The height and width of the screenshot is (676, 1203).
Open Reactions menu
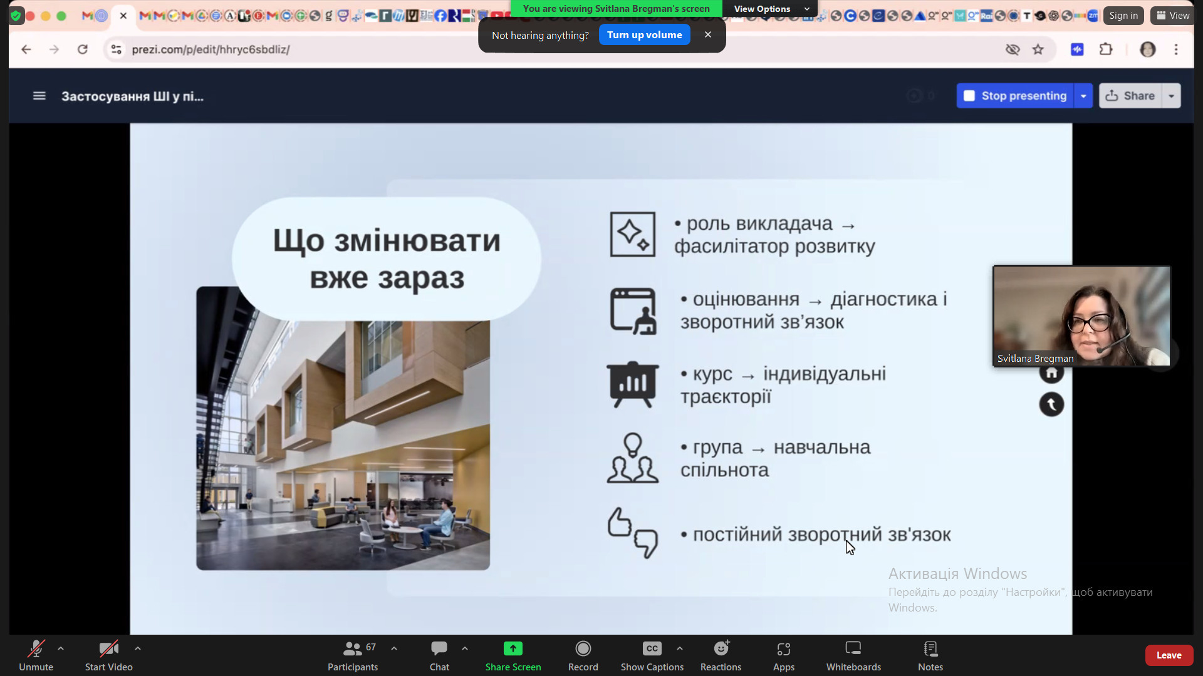tap(721, 655)
